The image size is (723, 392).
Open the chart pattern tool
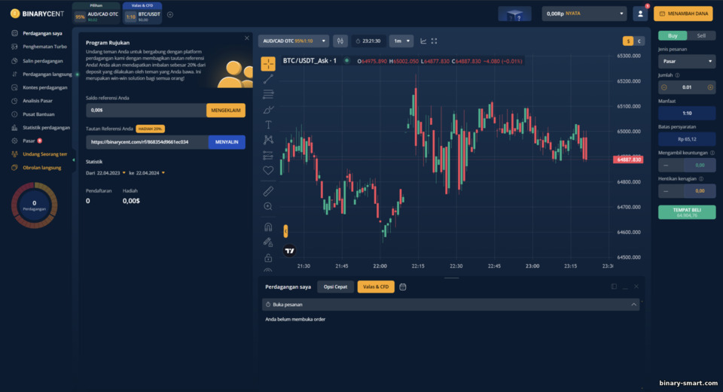268,140
